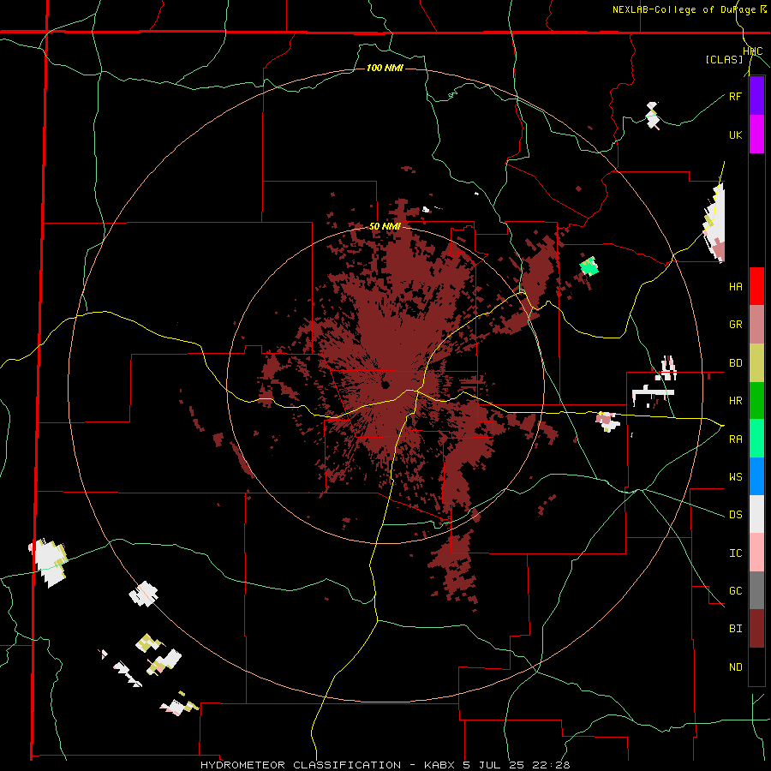Click the 'HHC' product label

coord(753,51)
